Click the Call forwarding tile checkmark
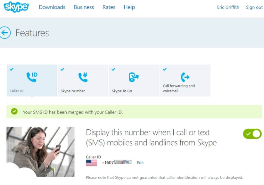Viewport: 264px width, 185px height. 165,69
